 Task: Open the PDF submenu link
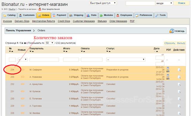(132, 21)
